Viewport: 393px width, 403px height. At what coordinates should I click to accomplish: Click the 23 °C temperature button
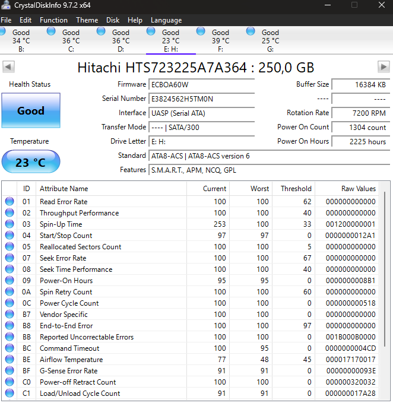tap(31, 162)
